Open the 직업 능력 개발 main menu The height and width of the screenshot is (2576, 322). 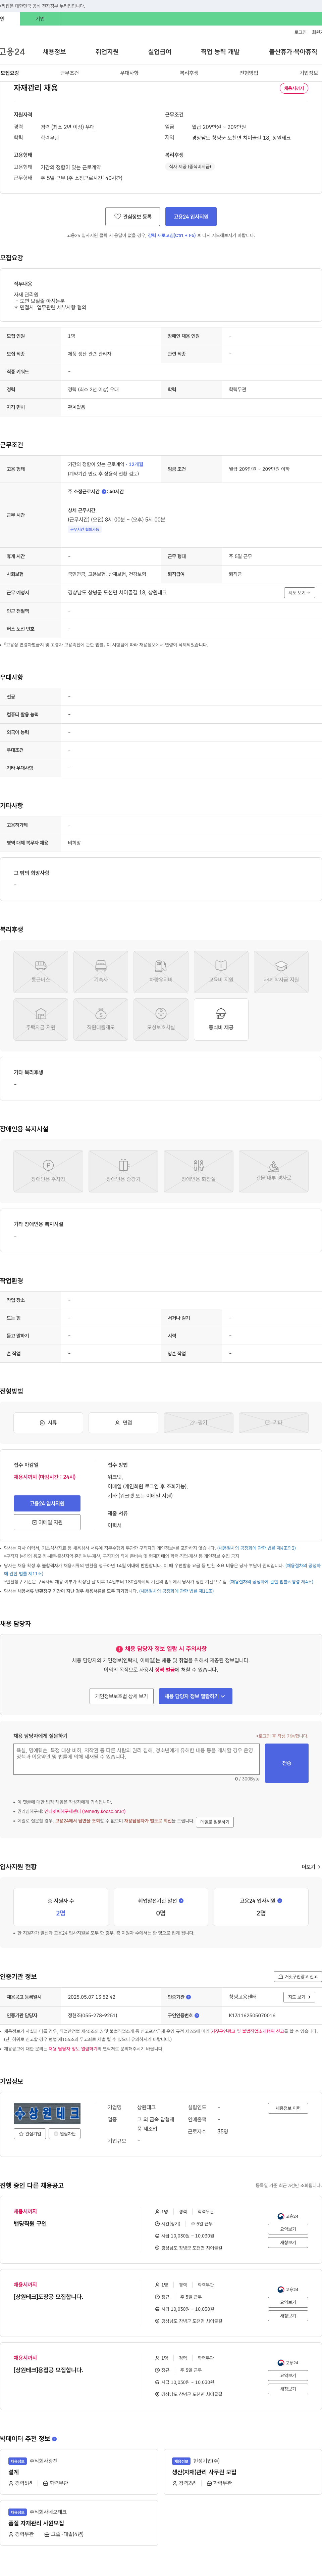point(220,51)
